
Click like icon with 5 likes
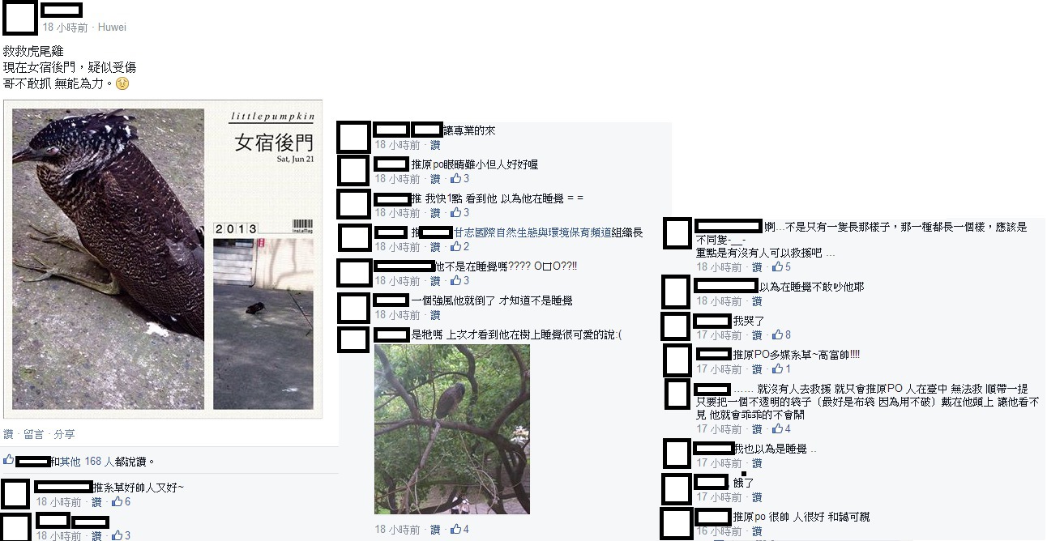(778, 266)
